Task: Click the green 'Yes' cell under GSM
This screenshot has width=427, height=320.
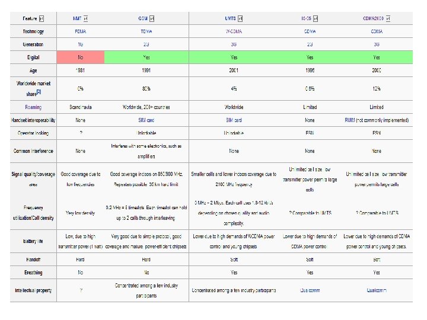Action: [x=146, y=57]
